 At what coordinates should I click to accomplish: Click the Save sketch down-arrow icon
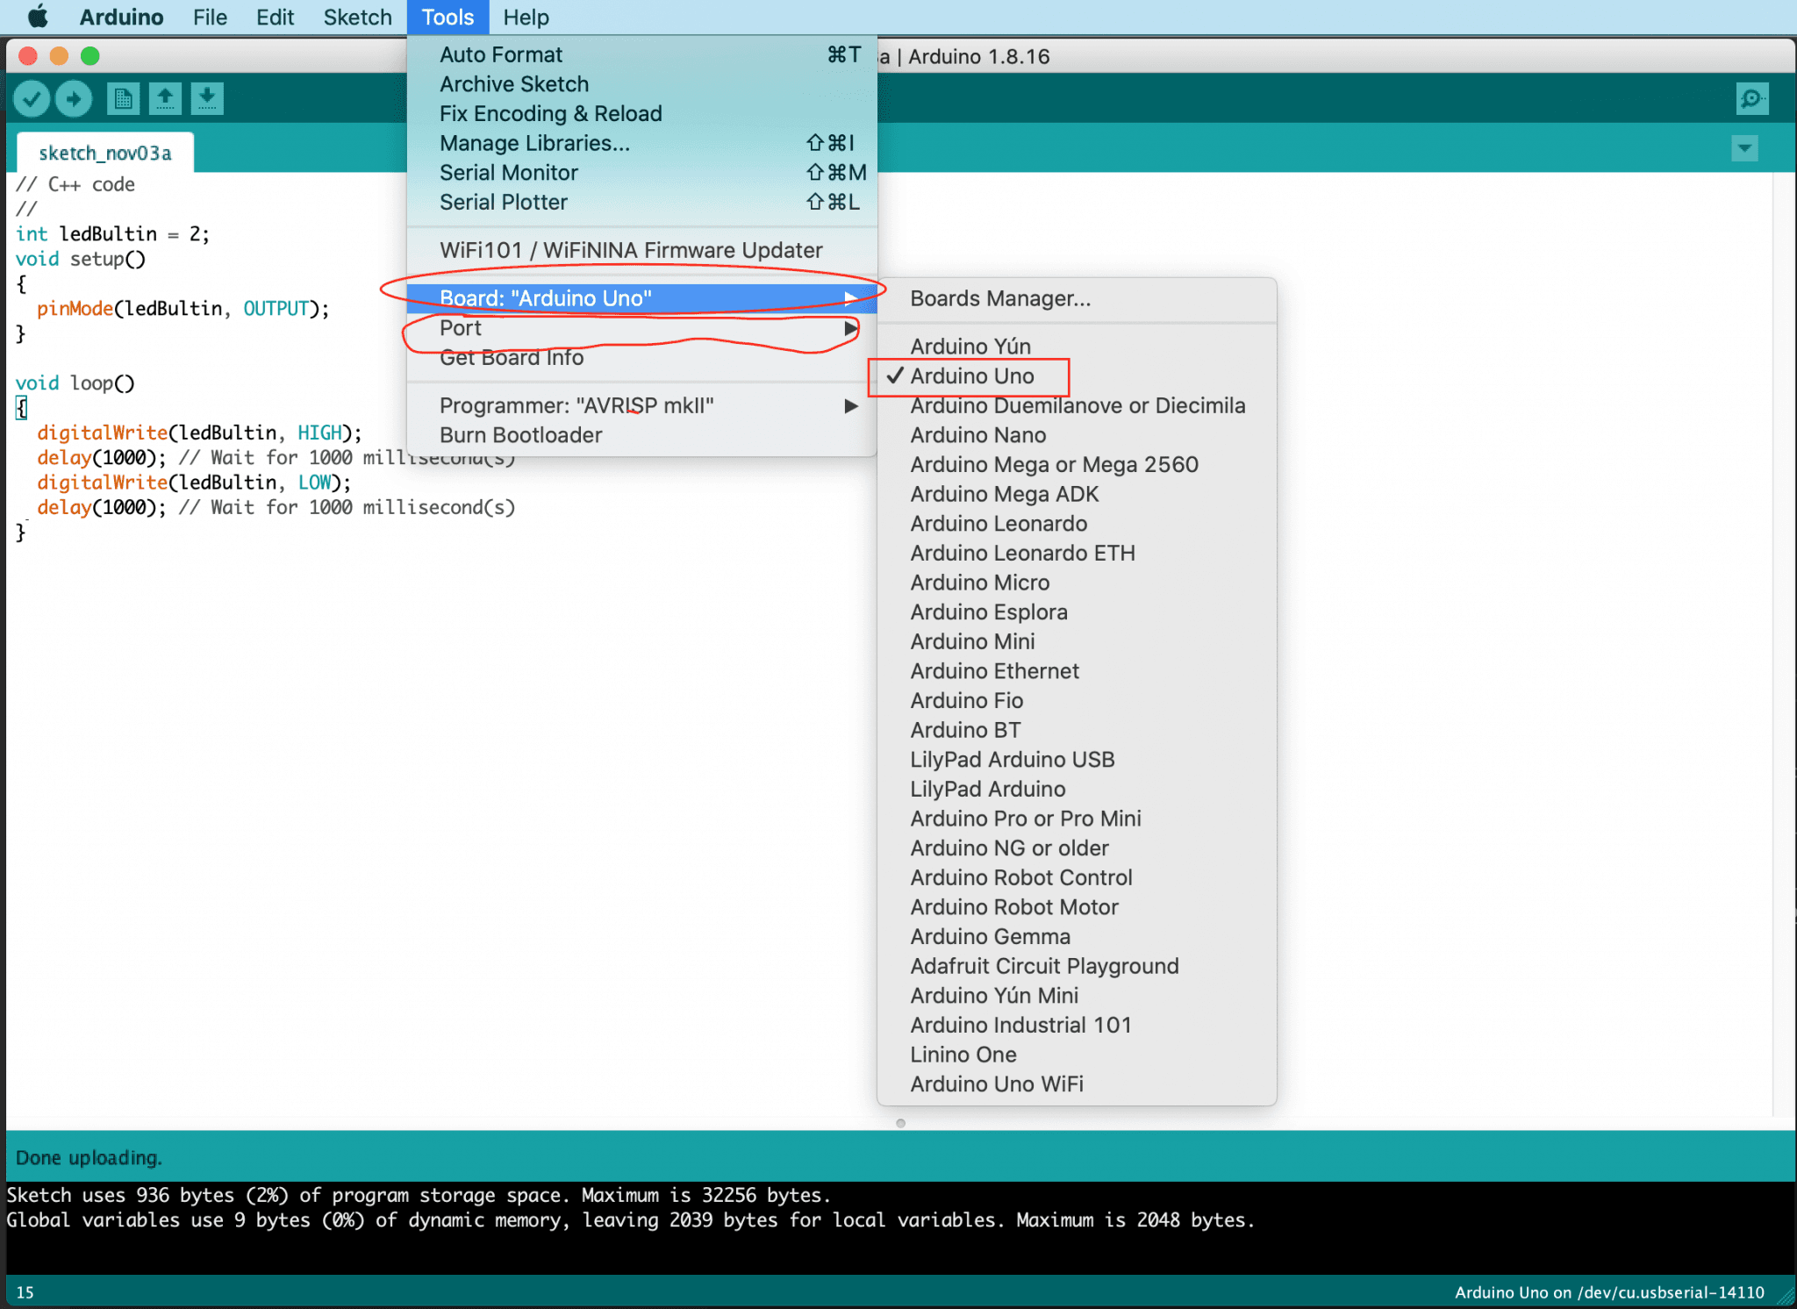pyautogui.click(x=207, y=98)
